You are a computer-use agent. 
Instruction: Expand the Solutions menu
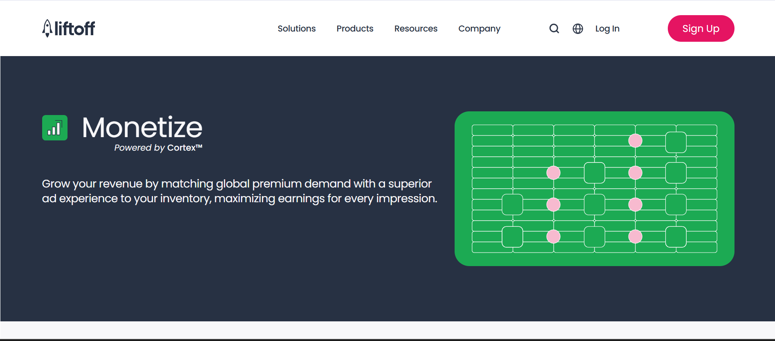point(297,29)
